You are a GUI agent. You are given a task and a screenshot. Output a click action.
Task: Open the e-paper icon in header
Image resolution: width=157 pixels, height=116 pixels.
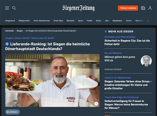point(143,8)
